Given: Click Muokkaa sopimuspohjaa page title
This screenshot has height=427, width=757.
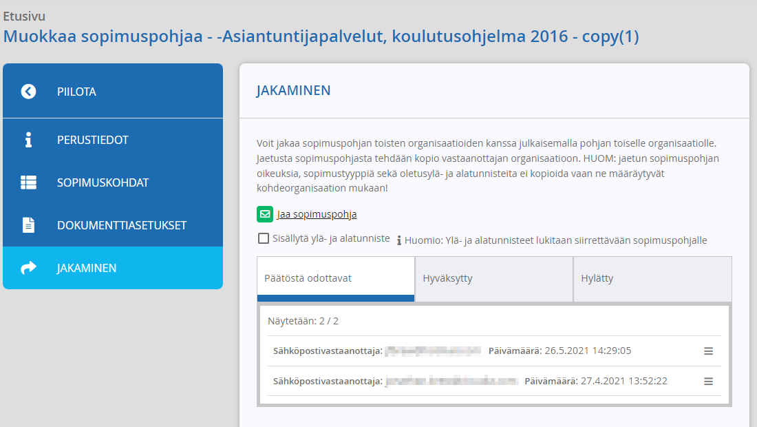Looking at the screenshot, I should click(x=321, y=37).
